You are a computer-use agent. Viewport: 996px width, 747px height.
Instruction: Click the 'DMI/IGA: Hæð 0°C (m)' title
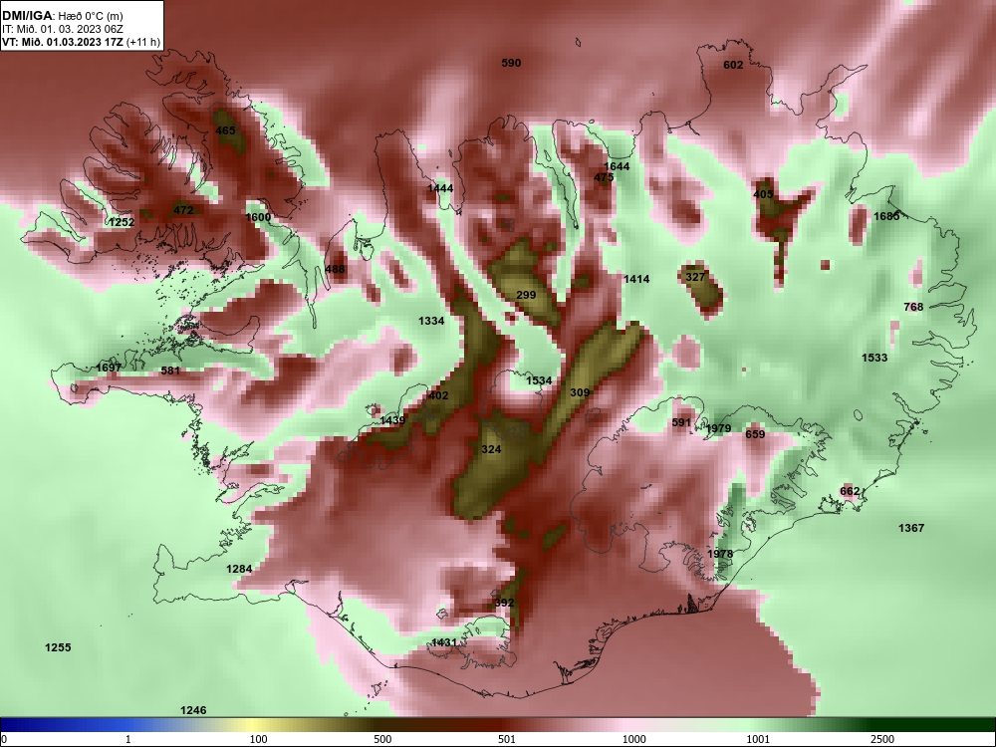tap(62, 16)
